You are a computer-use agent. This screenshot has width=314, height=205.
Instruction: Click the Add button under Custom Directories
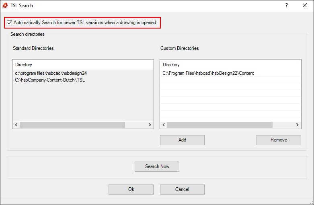182,140
